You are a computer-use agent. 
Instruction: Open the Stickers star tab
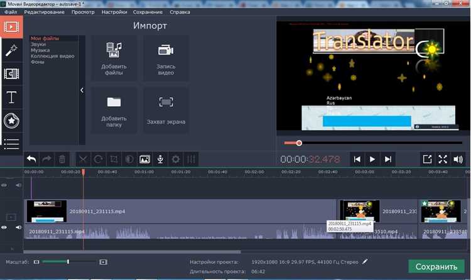click(x=11, y=121)
